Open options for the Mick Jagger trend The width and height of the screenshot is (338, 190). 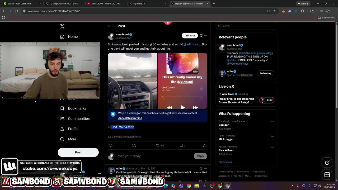click(x=273, y=136)
